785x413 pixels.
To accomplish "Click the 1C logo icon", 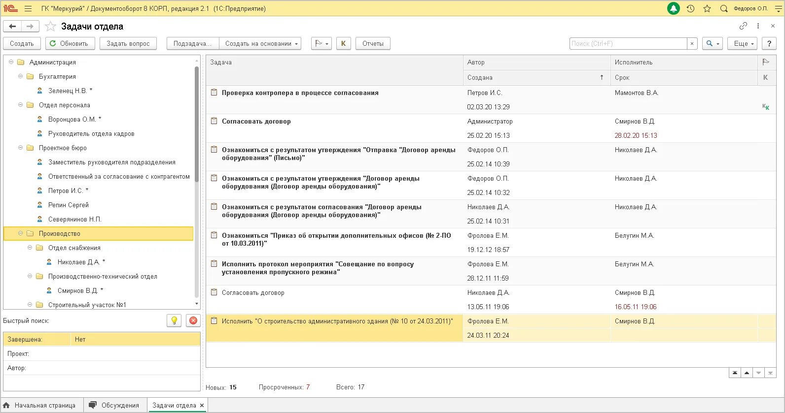I will pos(10,8).
